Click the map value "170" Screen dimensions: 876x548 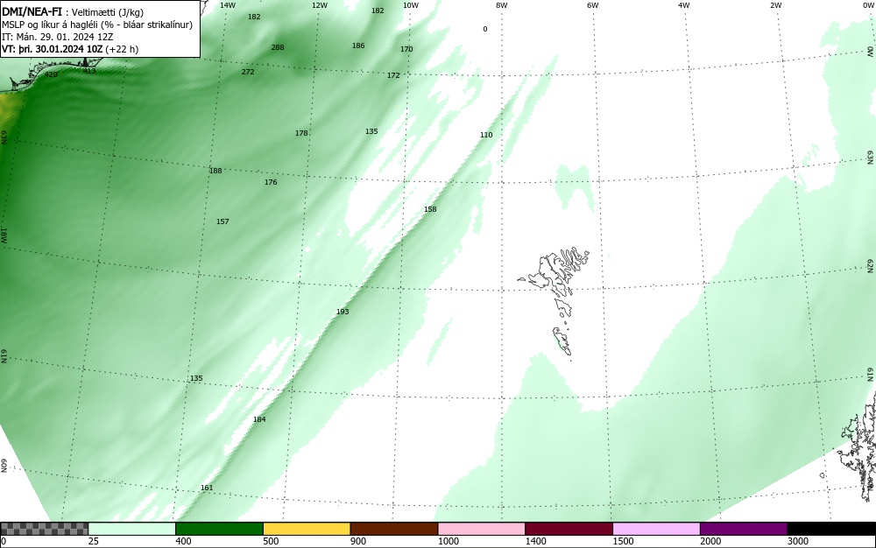pyautogui.click(x=406, y=49)
